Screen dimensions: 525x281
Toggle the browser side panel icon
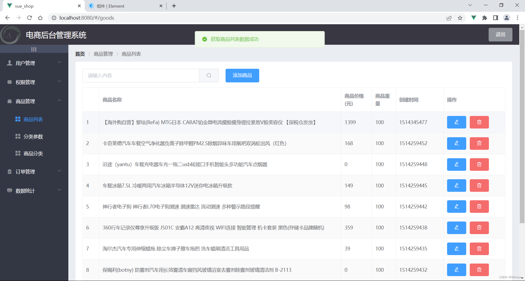tap(495, 18)
